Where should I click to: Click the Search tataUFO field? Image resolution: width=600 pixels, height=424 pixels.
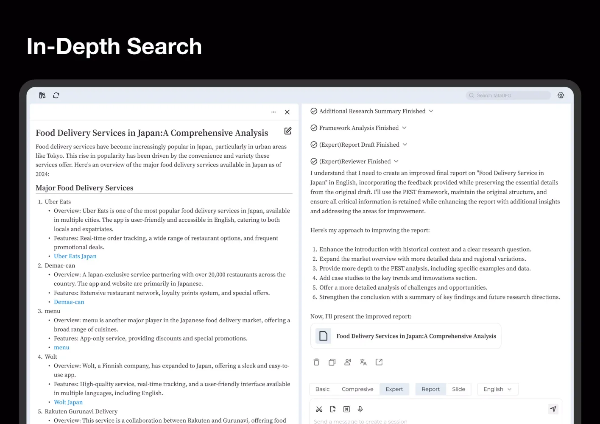tap(508, 95)
